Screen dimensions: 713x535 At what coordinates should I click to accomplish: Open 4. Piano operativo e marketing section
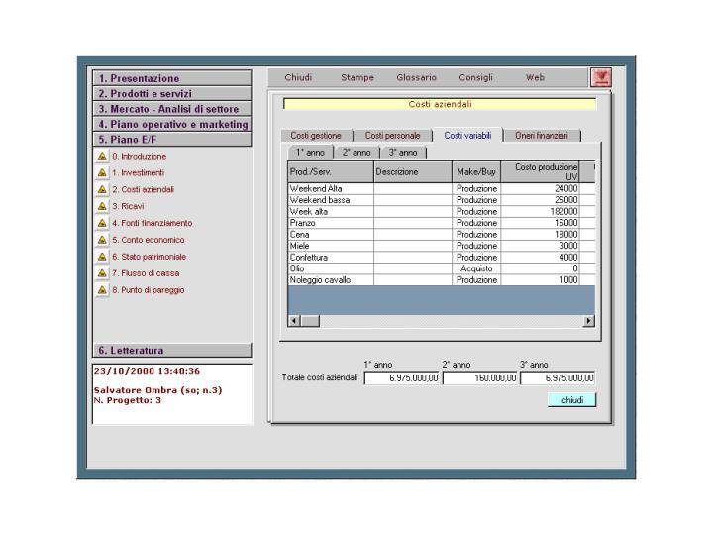(x=172, y=124)
